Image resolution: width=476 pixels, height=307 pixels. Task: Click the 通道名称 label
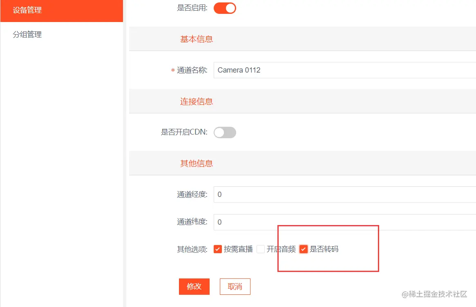(x=192, y=70)
